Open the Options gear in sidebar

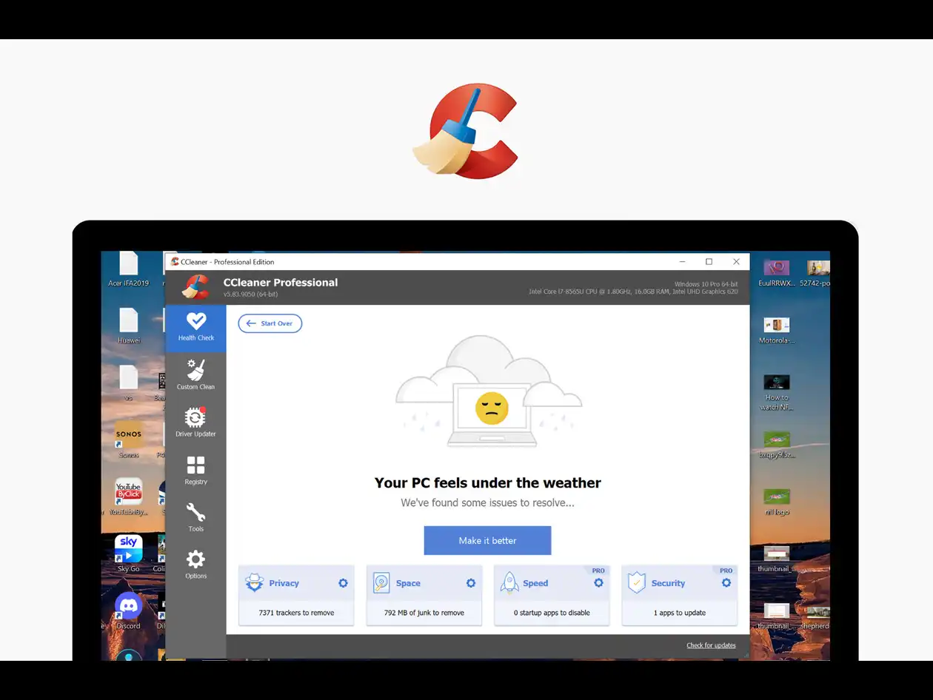(x=195, y=564)
